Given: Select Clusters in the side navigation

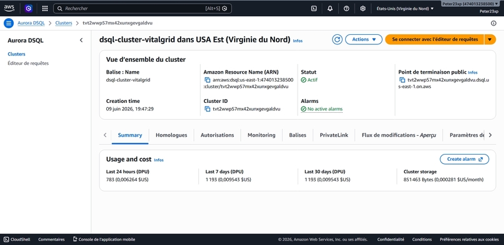Looking at the screenshot, I should pos(16,54).
